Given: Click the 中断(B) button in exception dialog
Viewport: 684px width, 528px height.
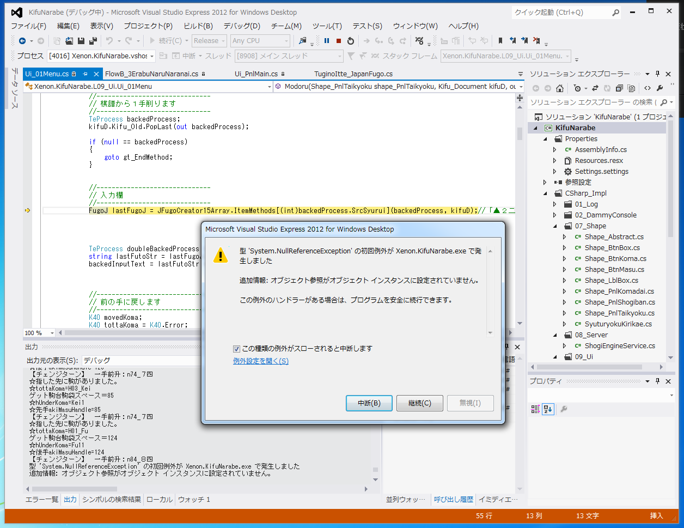Looking at the screenshot, I should (x=369, y=403).
